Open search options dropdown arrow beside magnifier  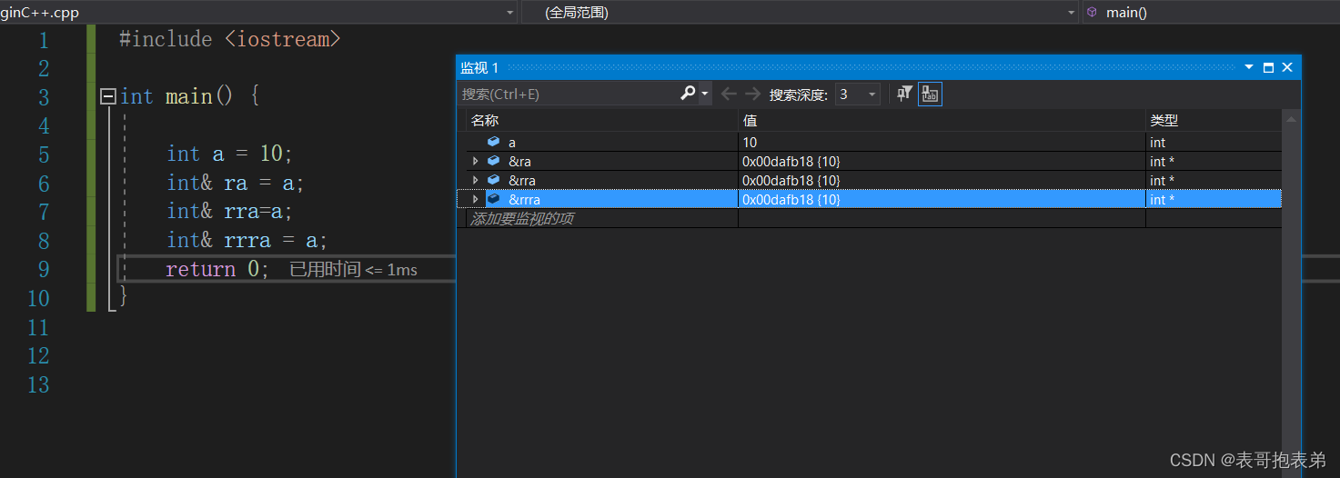point(705,95)
